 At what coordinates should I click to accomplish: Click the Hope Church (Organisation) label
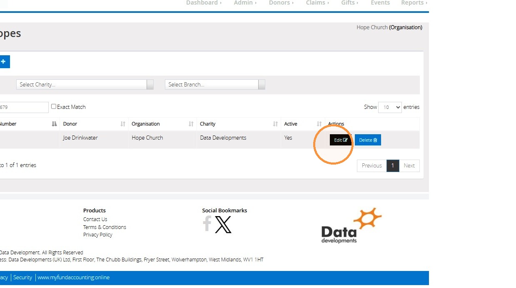(x=389, y=27)
